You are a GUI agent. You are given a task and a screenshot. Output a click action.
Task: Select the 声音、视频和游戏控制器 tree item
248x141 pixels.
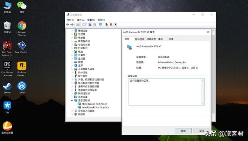pos(91,79)
